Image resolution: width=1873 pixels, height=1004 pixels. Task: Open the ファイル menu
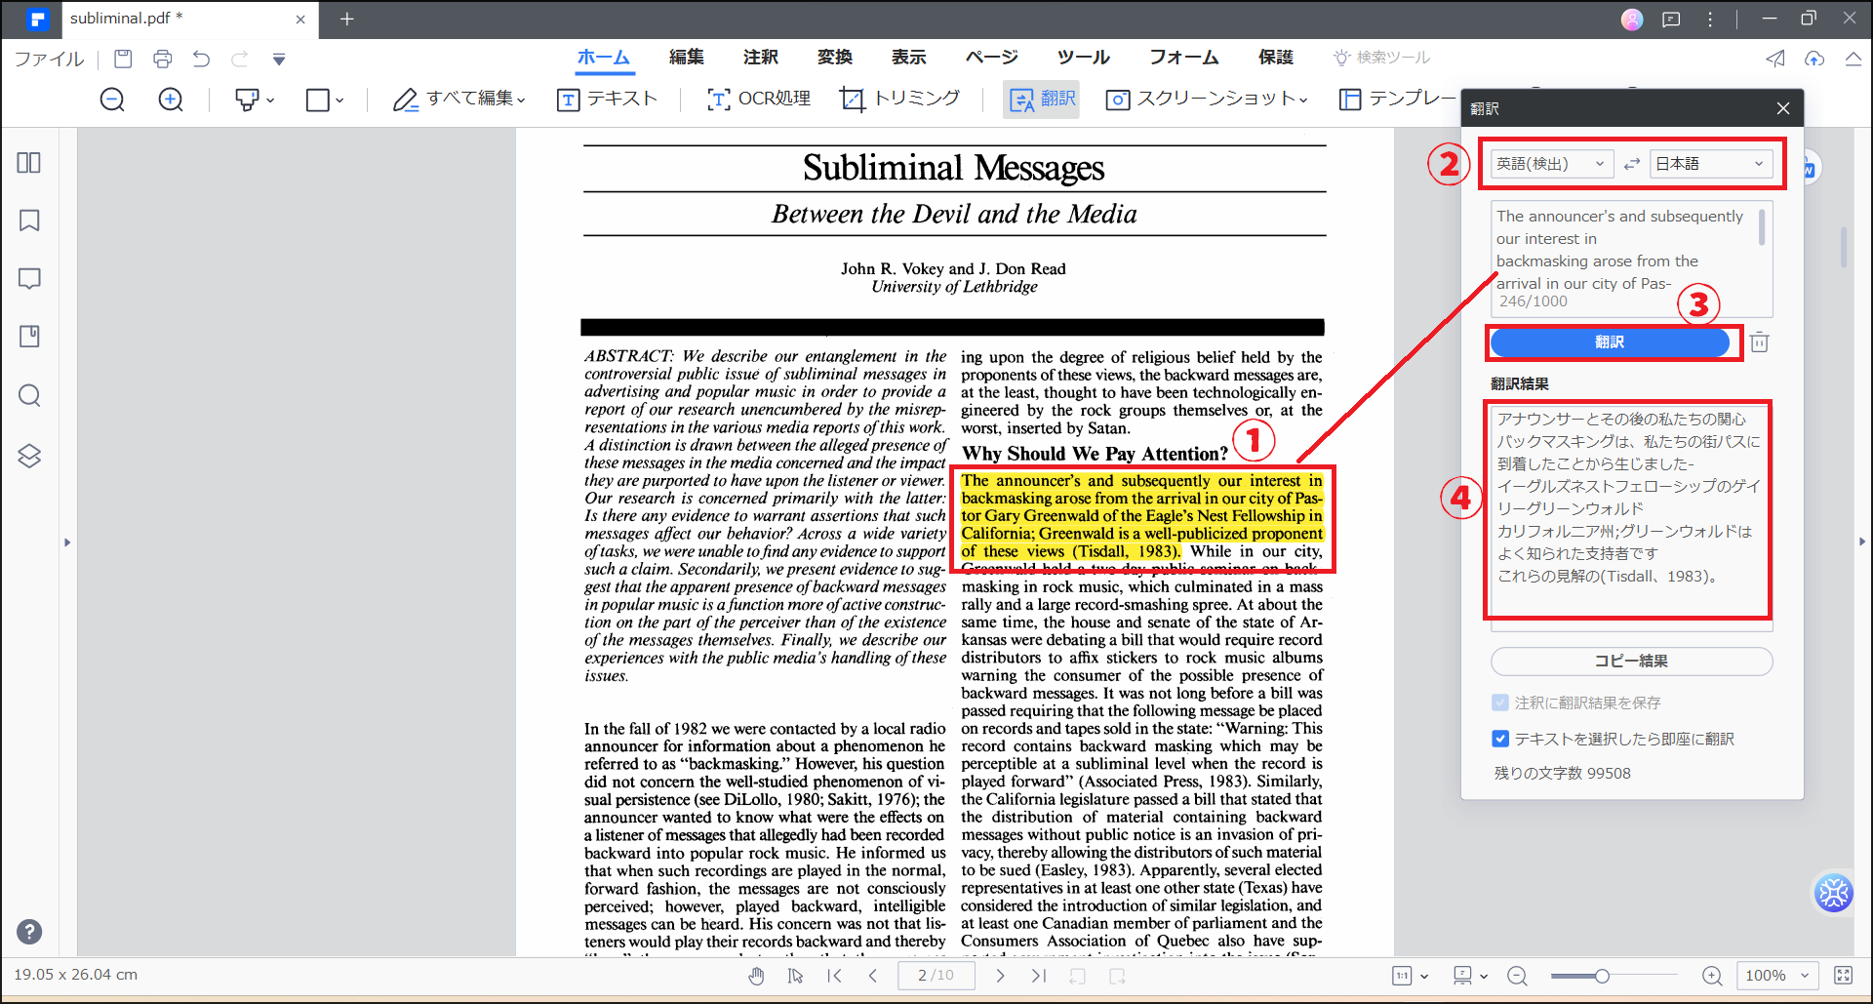(x=49, y=59)
